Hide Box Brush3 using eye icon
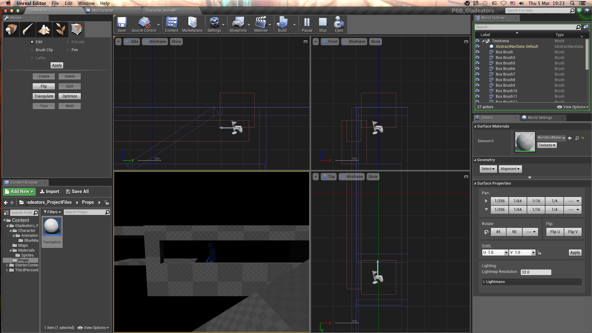 click(x=477, y=57)
